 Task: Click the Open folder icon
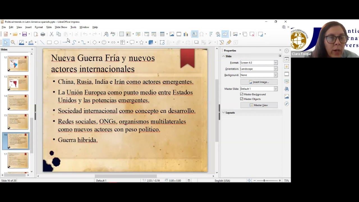[x=15, y=34]
